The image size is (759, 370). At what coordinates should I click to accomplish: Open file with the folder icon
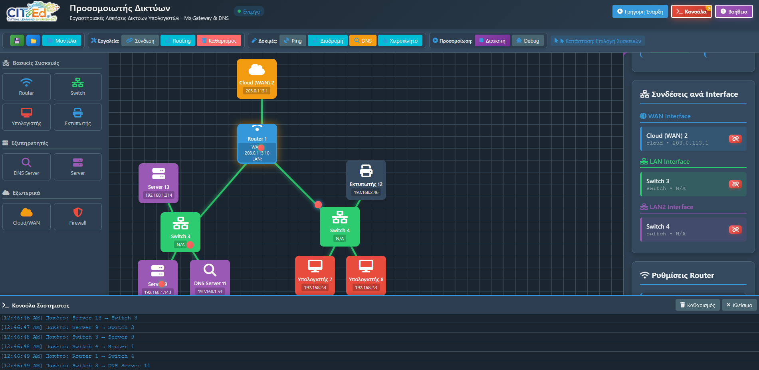tap(34, 41)
